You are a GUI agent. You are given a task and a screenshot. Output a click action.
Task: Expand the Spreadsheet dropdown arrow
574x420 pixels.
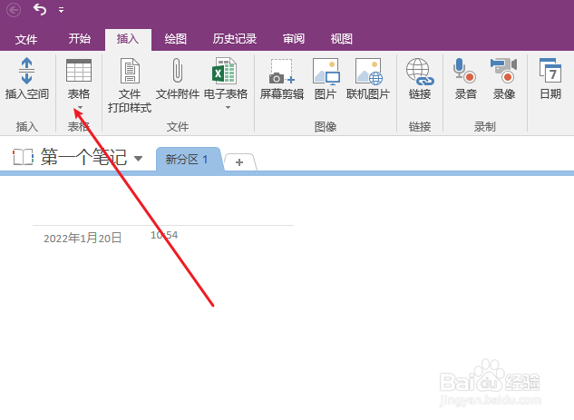point(228,108)
